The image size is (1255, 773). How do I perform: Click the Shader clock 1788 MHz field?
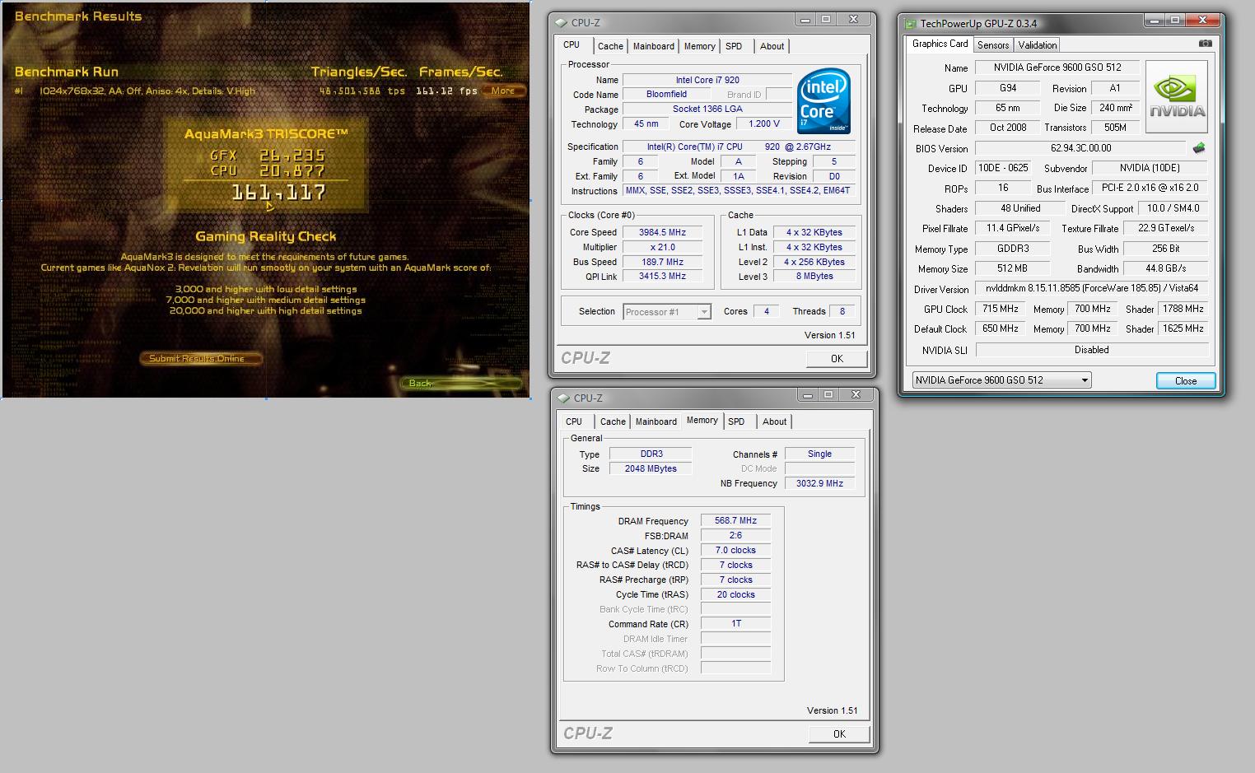tap(1183, 309)
